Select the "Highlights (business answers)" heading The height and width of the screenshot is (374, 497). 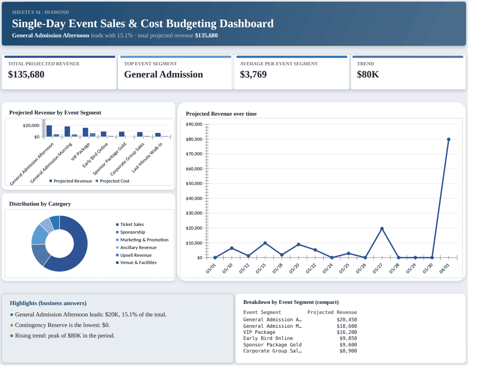(48, 303)
